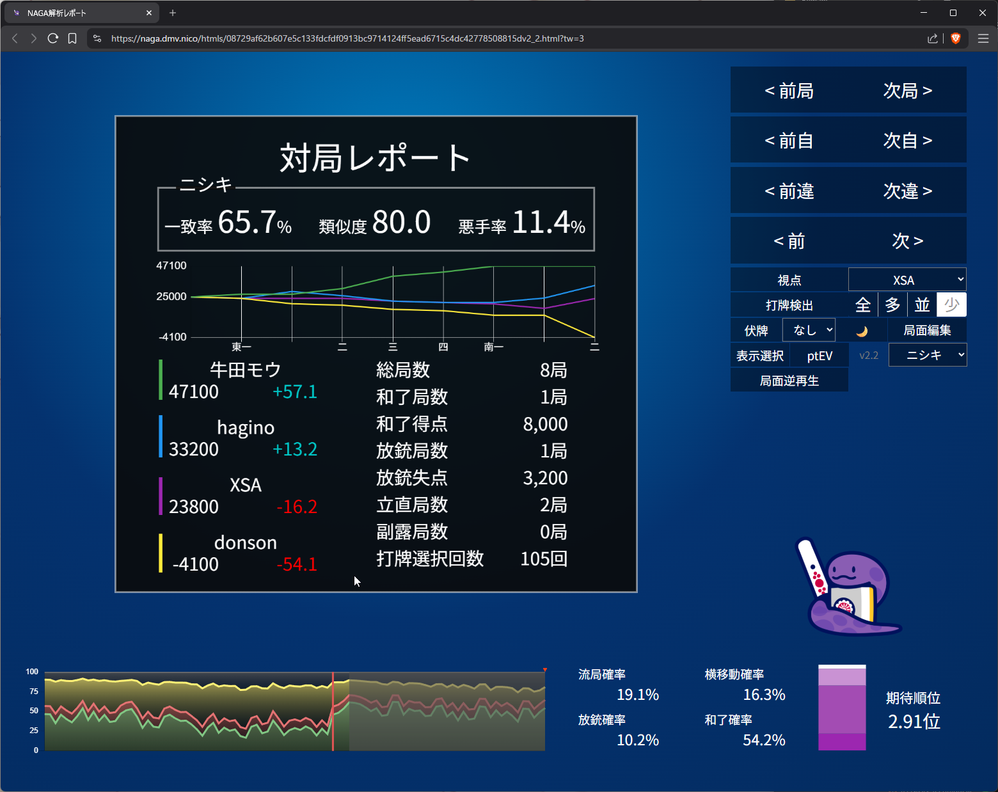Open Brave Shields lion icon
Viewport: 998px width, 792px height.
tap(956, 38)
